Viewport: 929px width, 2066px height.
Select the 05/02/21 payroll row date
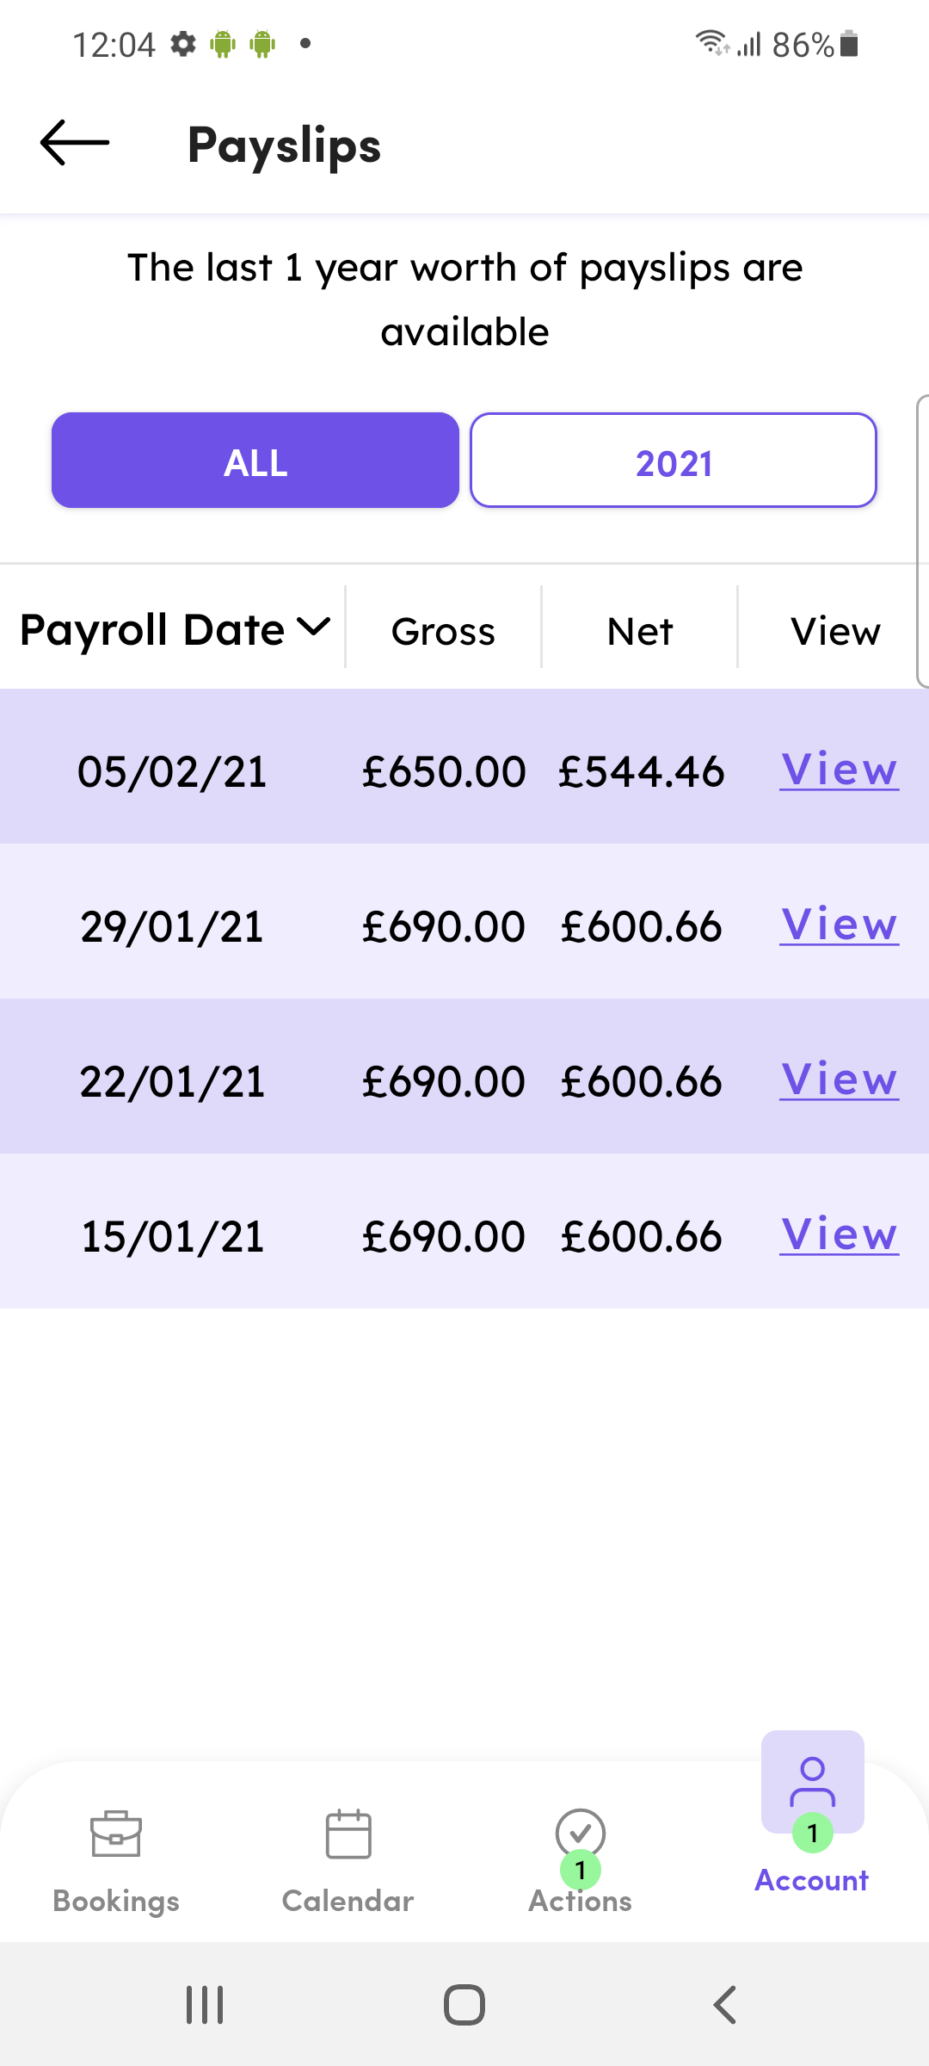click(x=172, y=771)
